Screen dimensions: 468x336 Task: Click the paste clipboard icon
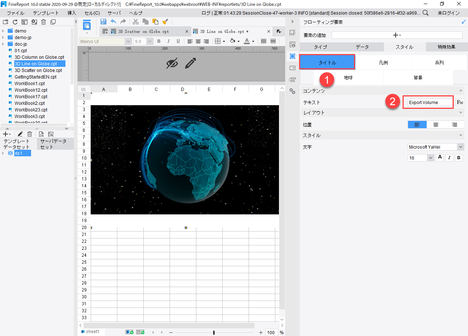tap(155, 22)
